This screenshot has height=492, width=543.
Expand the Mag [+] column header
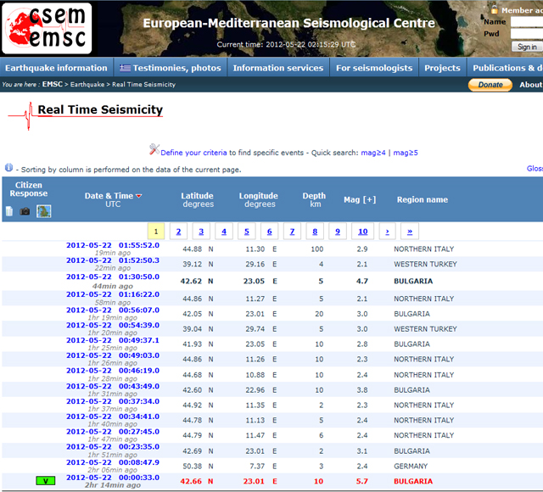359,199
